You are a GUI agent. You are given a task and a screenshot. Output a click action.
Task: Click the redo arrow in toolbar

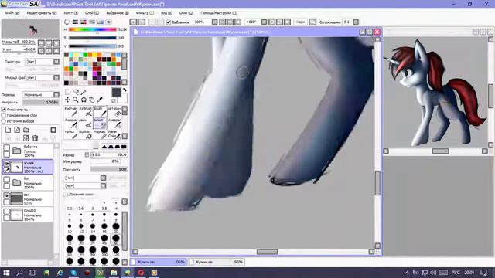142,22
